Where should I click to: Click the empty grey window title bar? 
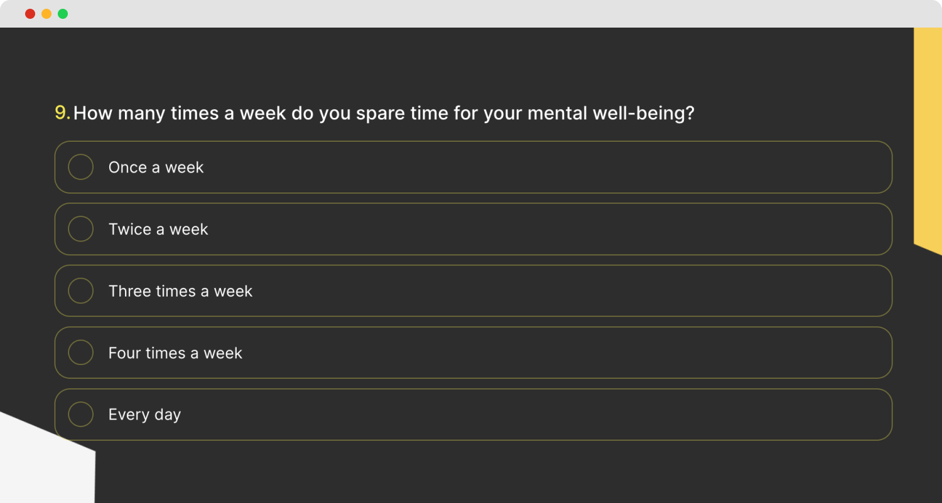point(471,14)
